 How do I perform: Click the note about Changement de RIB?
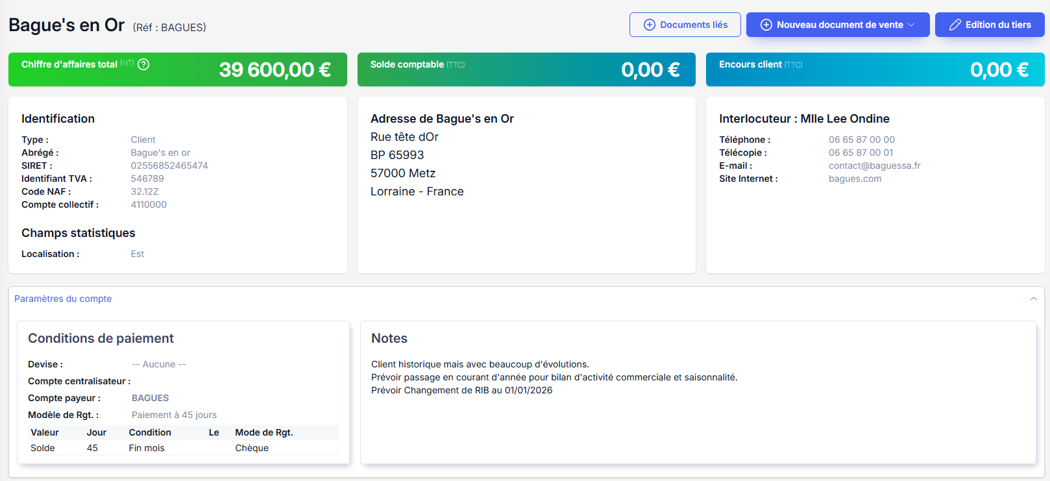point(462,390)
